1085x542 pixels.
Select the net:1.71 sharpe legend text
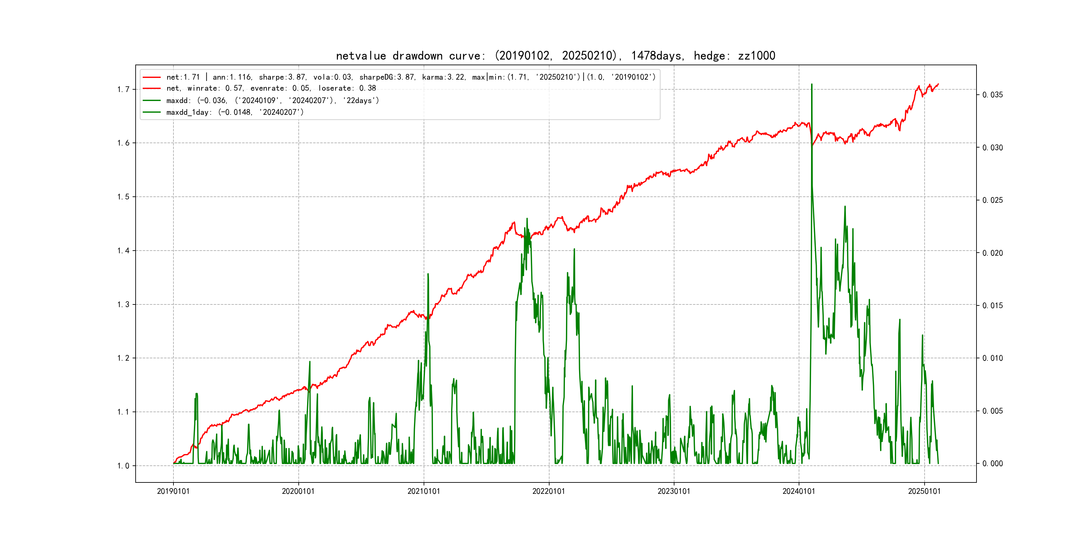point(411,77)
